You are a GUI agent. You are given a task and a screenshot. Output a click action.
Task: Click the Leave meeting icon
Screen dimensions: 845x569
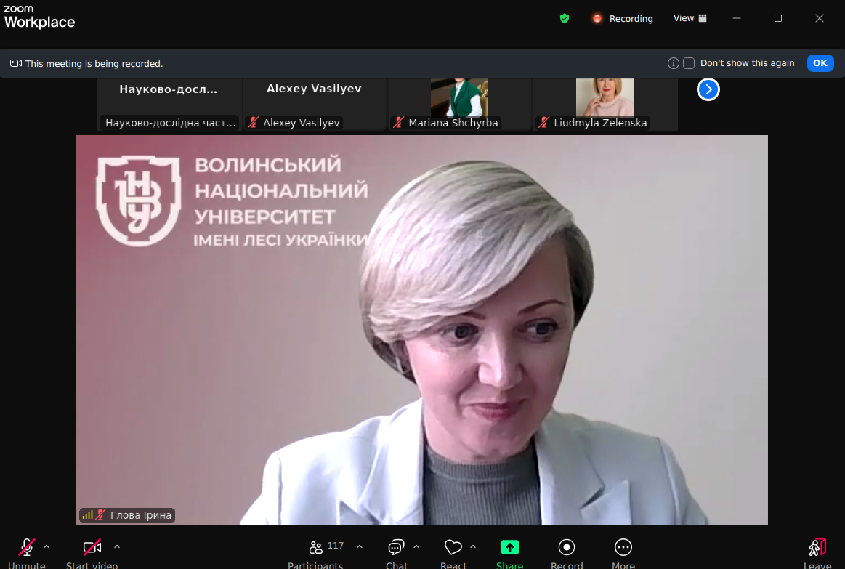pos(817,548)
